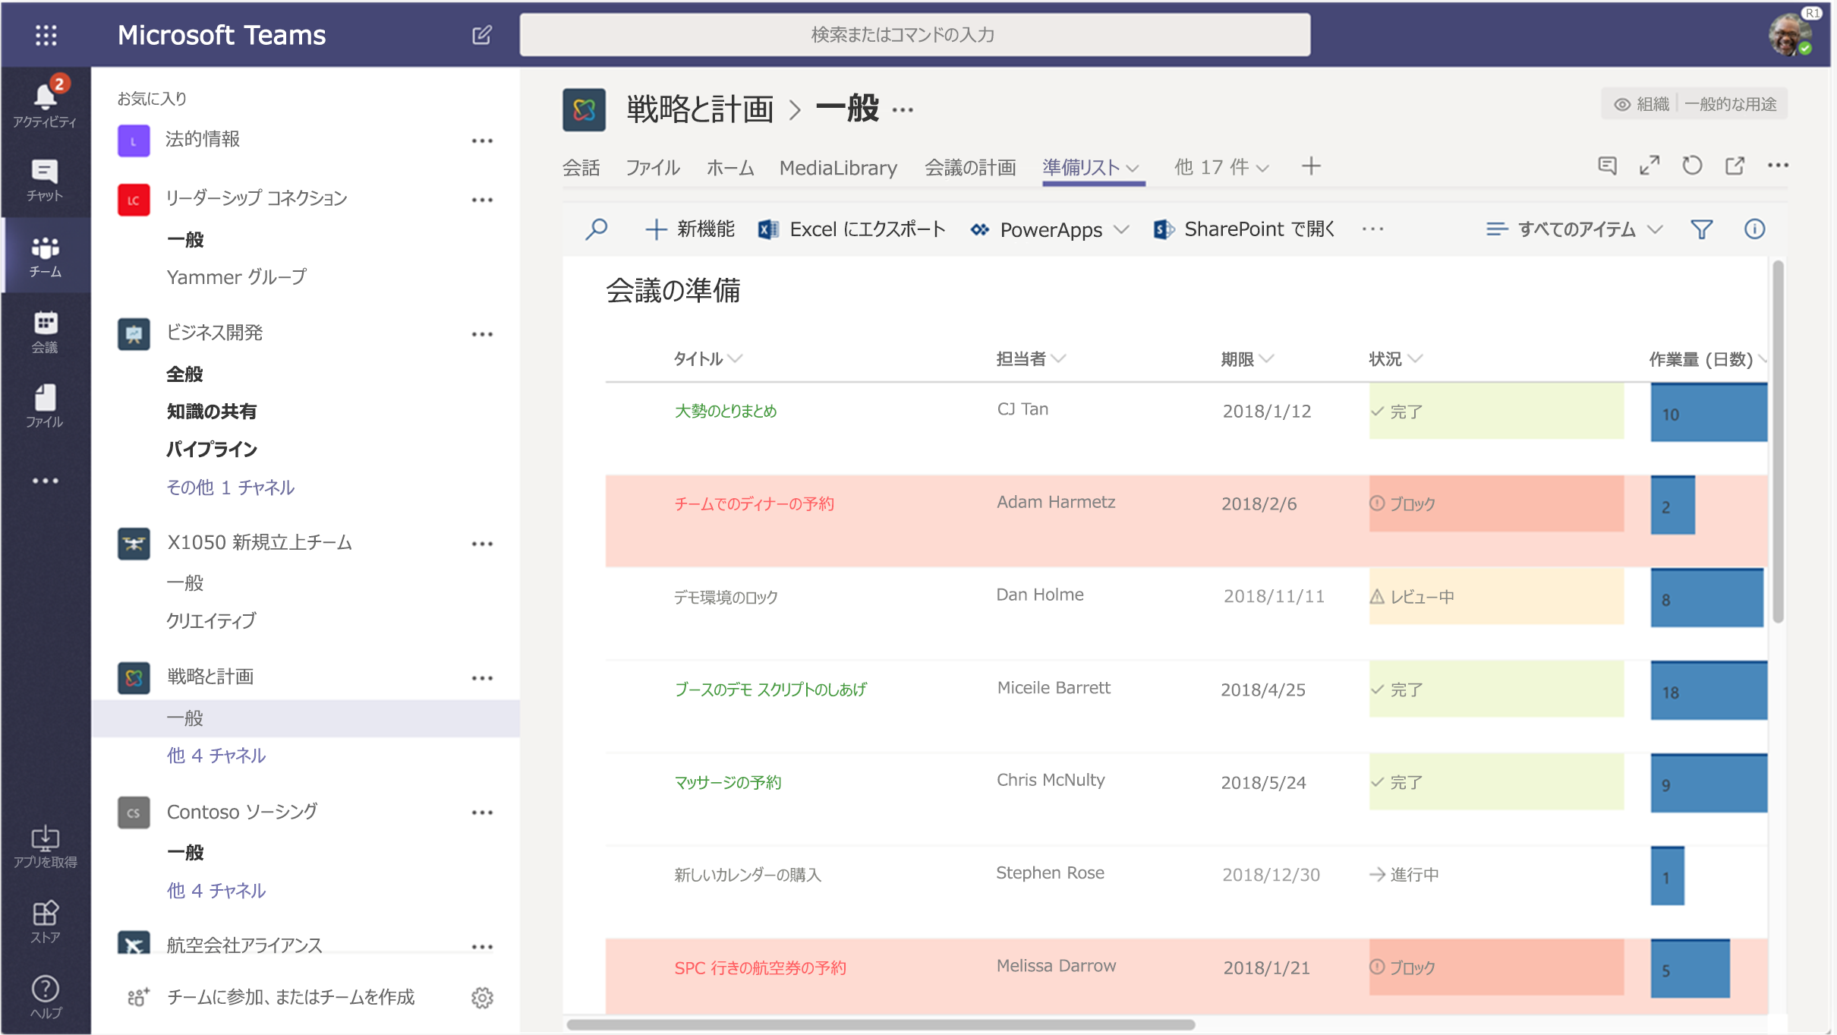1837x1035 pixels.
Task: Open more options for ビジネス開発 team
Action: coord(482,334)
